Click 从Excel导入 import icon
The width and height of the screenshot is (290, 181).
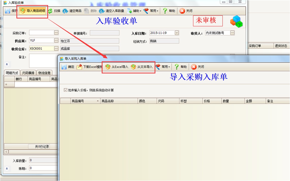[x=108, y=67]
